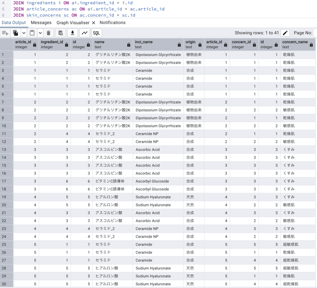
Task: Click くすみ concern cell in row 13
Action: [298, 150]
